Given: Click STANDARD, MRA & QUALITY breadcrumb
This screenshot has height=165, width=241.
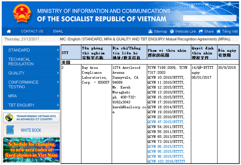Looking at the screenshot, I should [x=123, y=39].
